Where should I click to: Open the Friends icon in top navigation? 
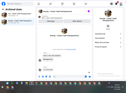click(50, 4)
